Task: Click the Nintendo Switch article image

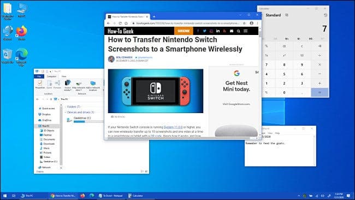Action: pos(156,91)
